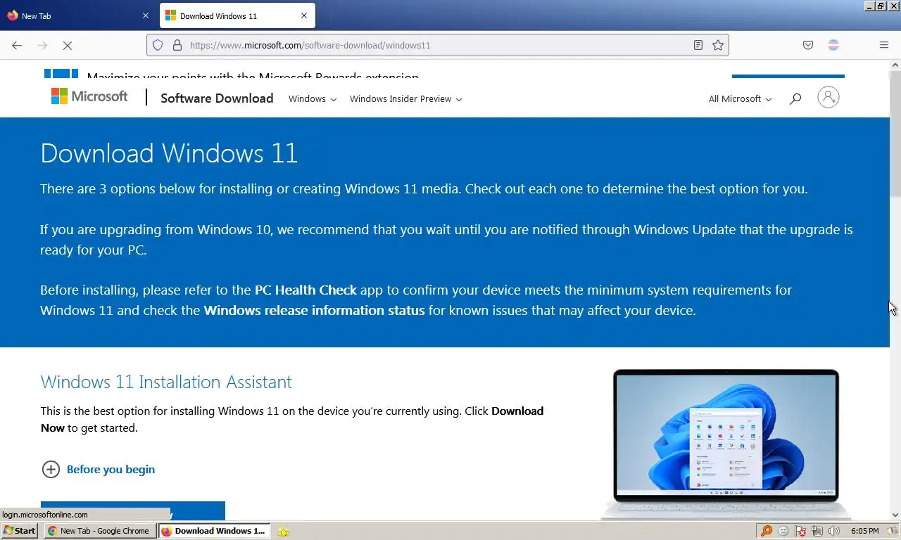901x540 pixels.
Task: Click the yellow quick-launch icon in taskbar
Action: [283, 532]
